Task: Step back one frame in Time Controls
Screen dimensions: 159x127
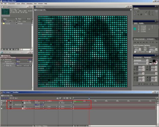Action: pos(138,42)
